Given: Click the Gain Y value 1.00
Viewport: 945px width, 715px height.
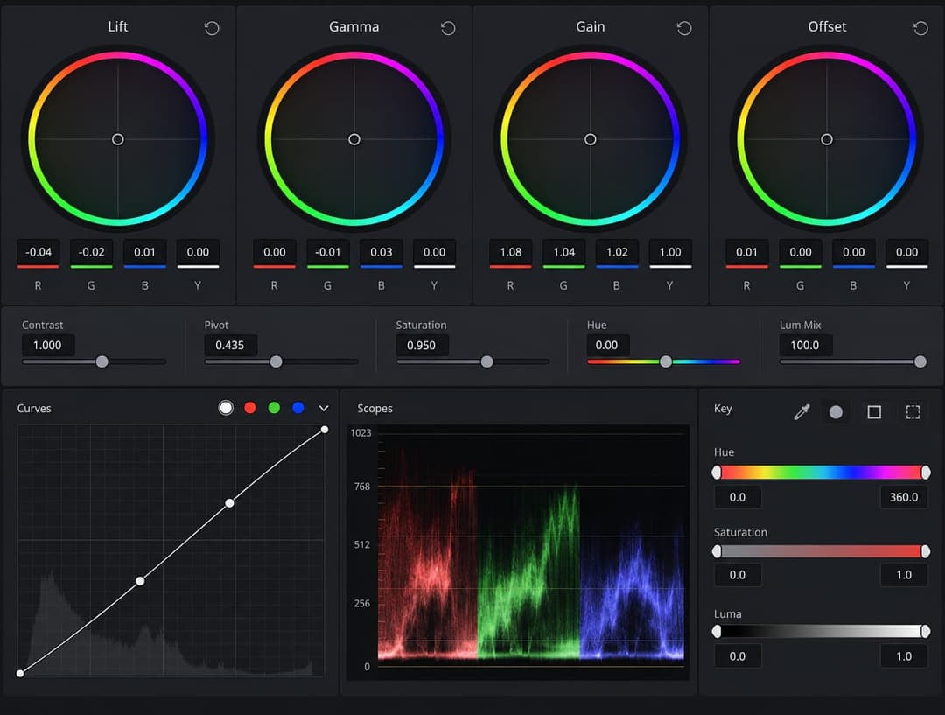Looking at the screenshot, I should [670, 252].
